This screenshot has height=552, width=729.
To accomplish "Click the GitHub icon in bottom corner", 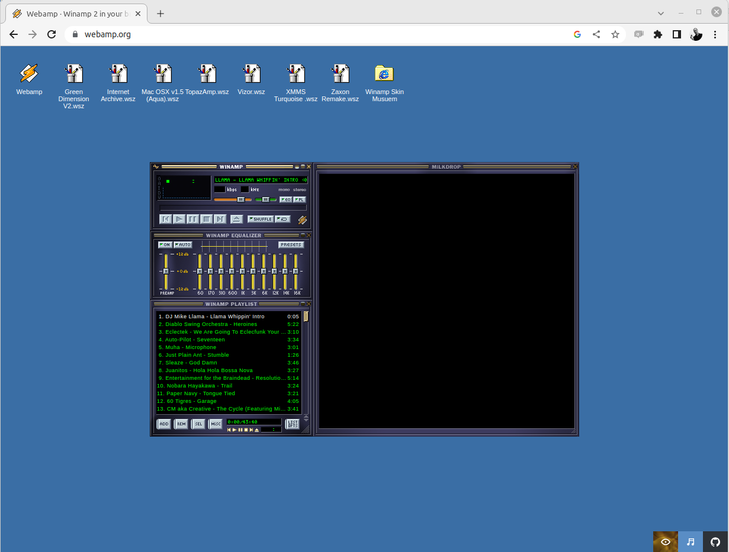I will coord(715,541).
